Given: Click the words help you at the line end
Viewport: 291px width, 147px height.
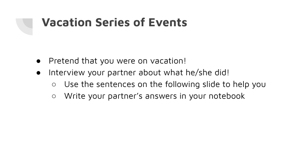Looking at the screenshot, I should 249,85.
